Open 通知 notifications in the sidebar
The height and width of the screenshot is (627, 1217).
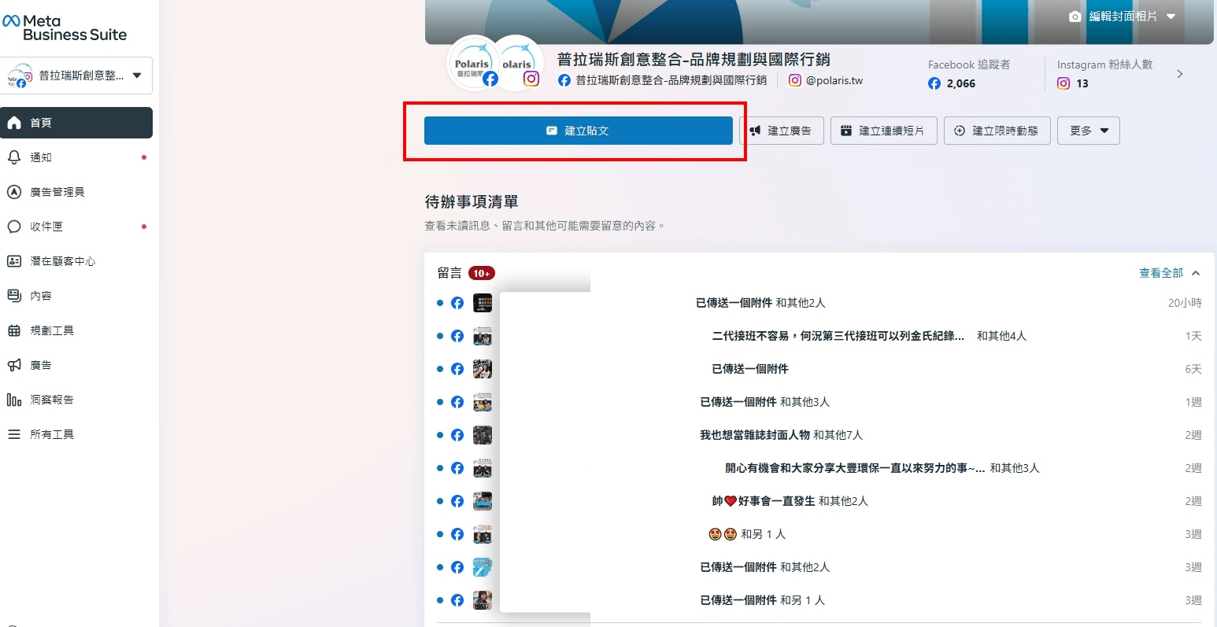coord(76,157)
